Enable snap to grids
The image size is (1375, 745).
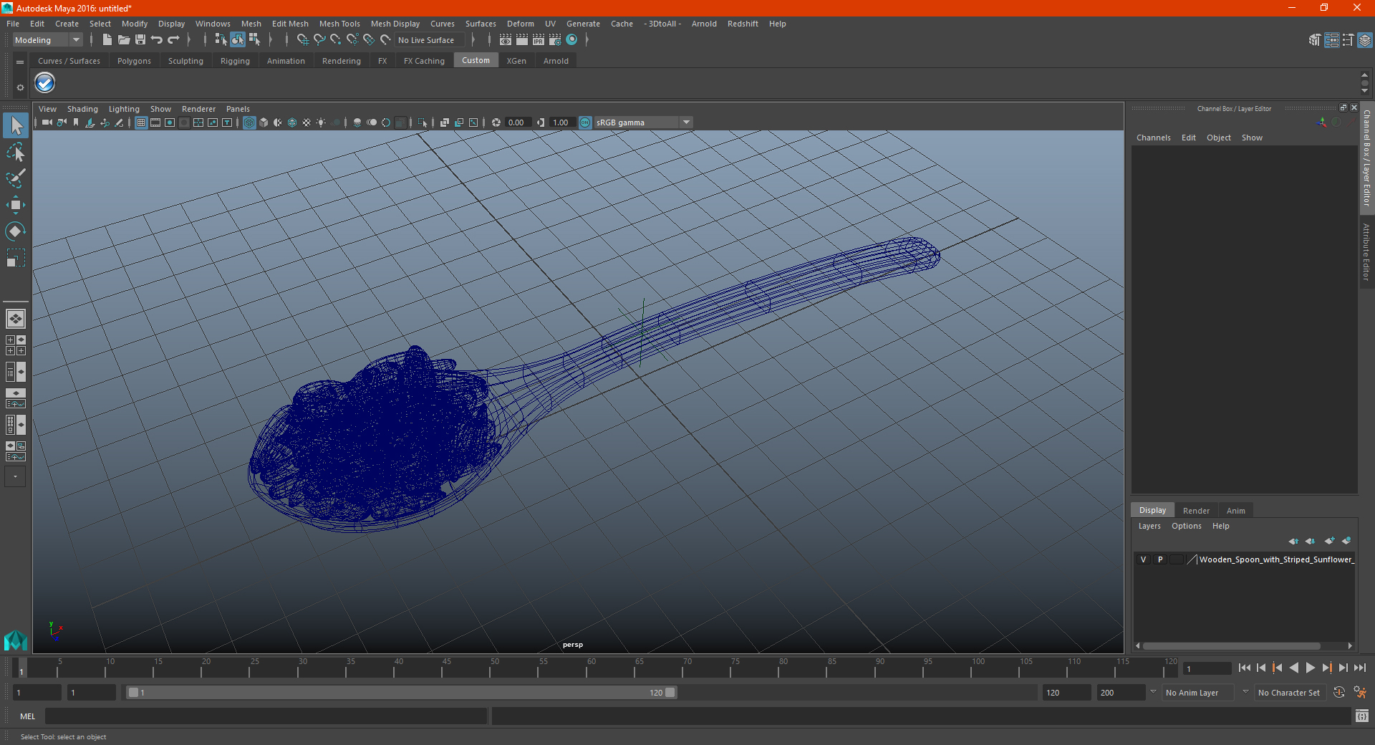(x=302, y=40)
